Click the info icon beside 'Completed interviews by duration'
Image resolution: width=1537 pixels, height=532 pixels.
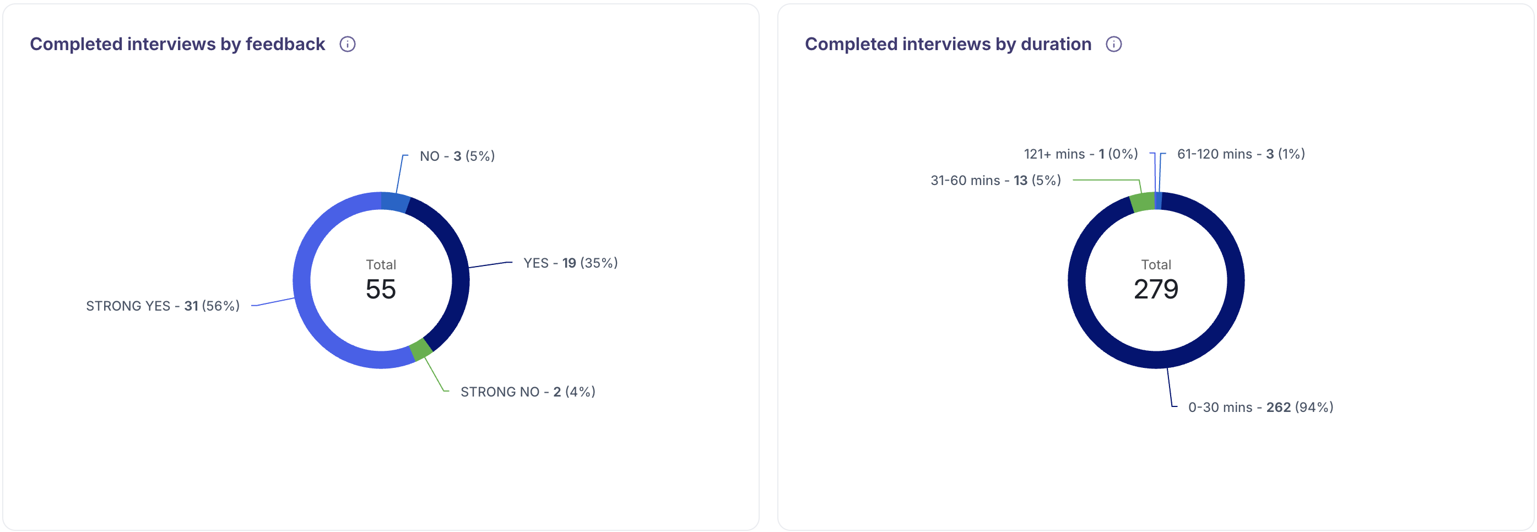[x=1114, y=44]
